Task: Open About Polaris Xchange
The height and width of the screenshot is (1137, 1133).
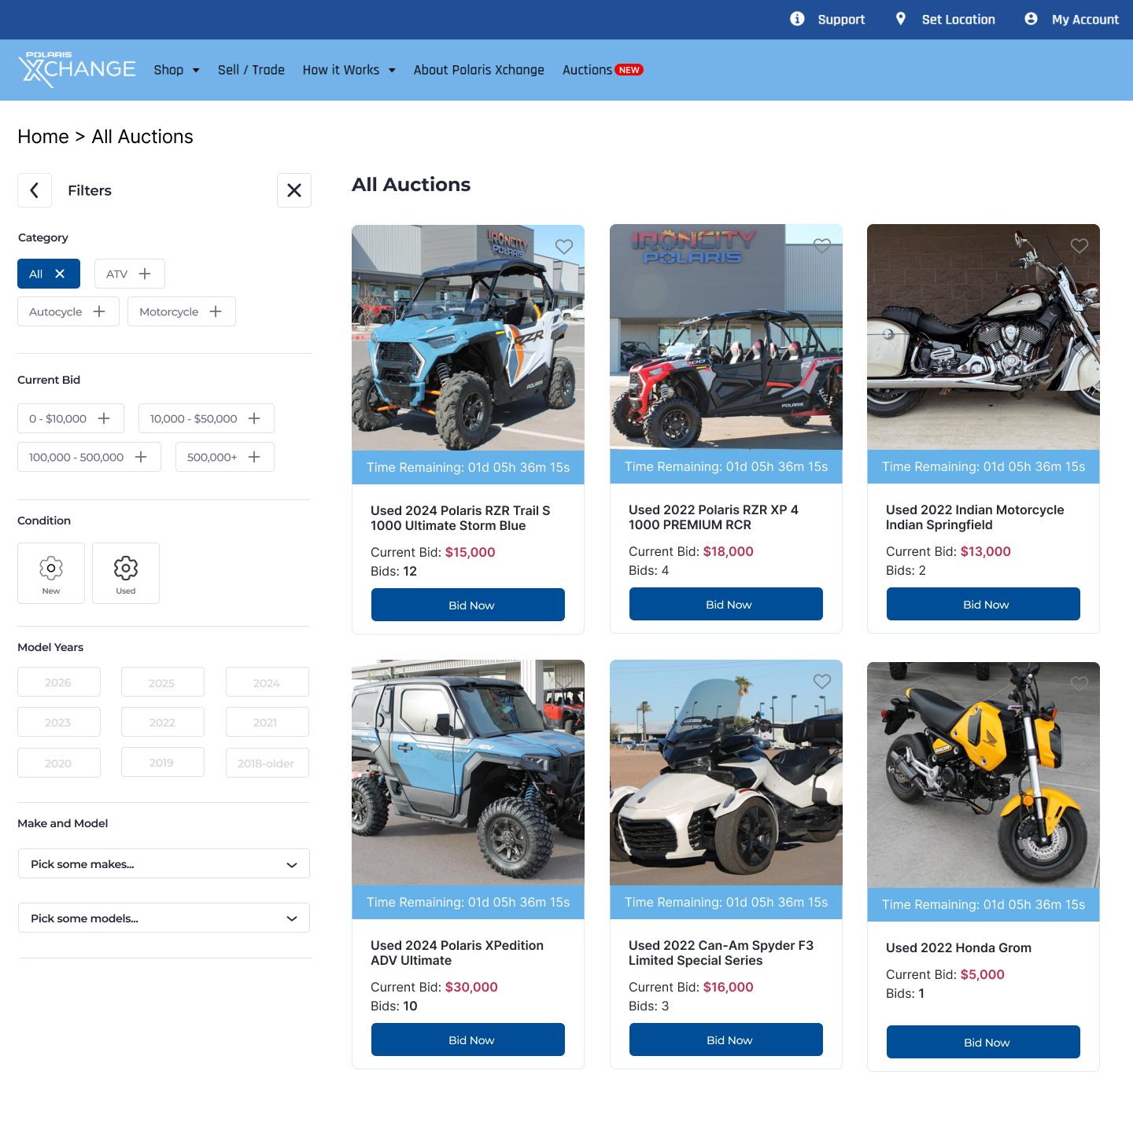Action: (x=479, y=70)
